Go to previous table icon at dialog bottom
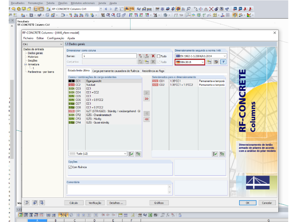297x222 pixels. coord(35,203)
